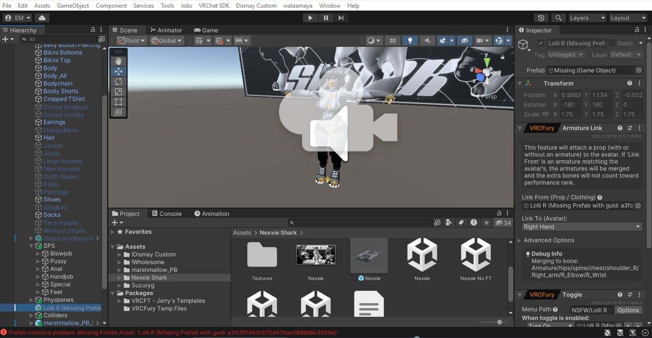Switch to the Animator tab
Image resolution: width=652 pixels, height=338 pixels.
click(166, 30)
